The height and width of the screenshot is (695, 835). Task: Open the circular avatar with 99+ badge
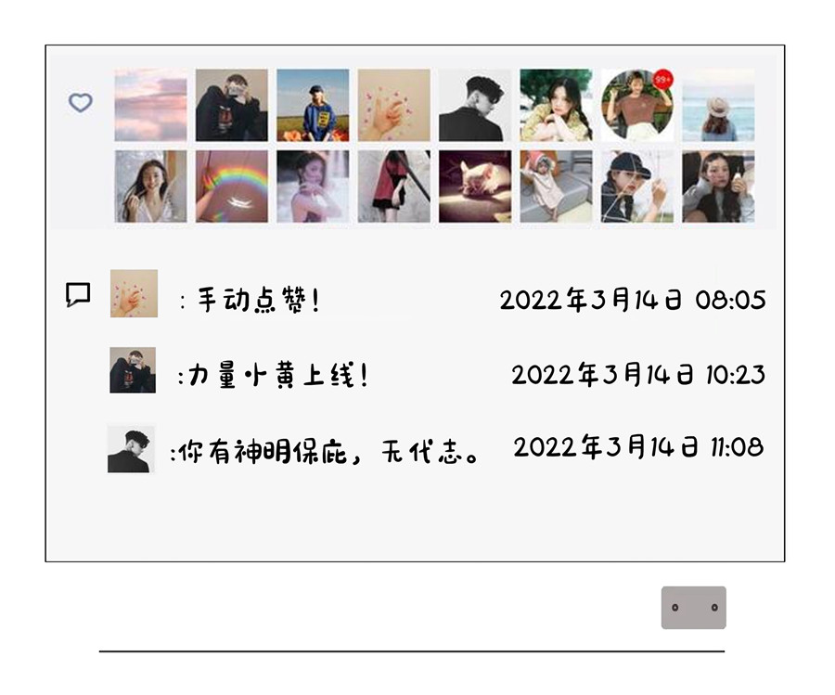(x=637, y=105)
